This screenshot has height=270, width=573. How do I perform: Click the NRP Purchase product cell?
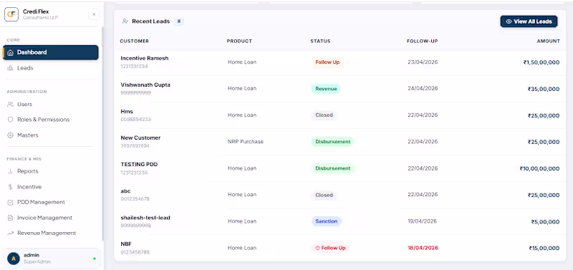(x=246, y=142)
